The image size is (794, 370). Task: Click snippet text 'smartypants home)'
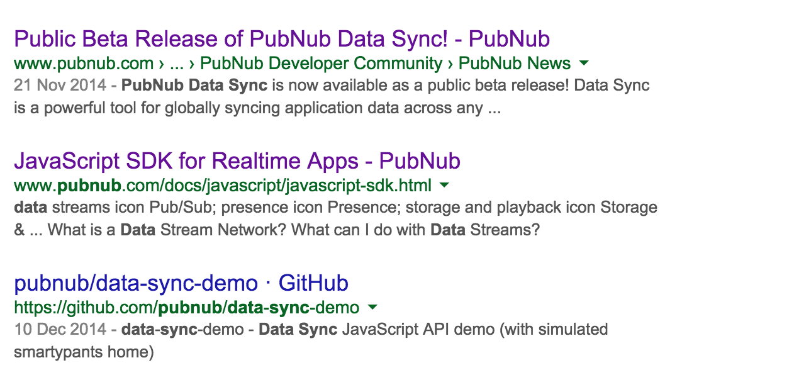(84, 352)
